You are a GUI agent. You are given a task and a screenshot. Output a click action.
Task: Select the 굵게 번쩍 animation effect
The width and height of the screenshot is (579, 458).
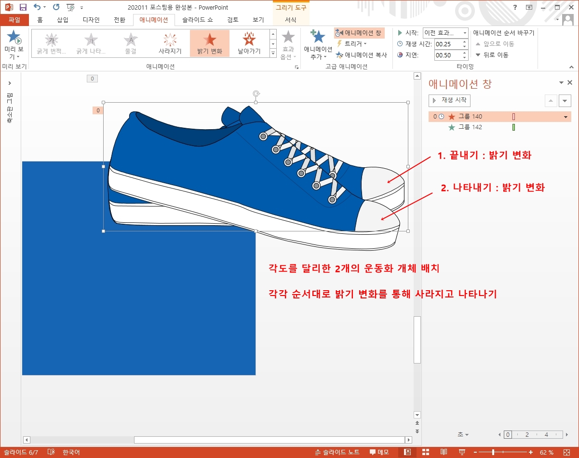point(51,43)
